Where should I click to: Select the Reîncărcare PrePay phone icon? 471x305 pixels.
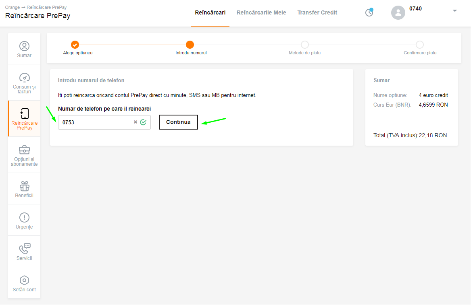24,114
